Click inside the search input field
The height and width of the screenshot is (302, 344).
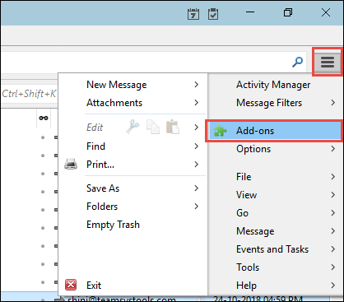point(154,63)
